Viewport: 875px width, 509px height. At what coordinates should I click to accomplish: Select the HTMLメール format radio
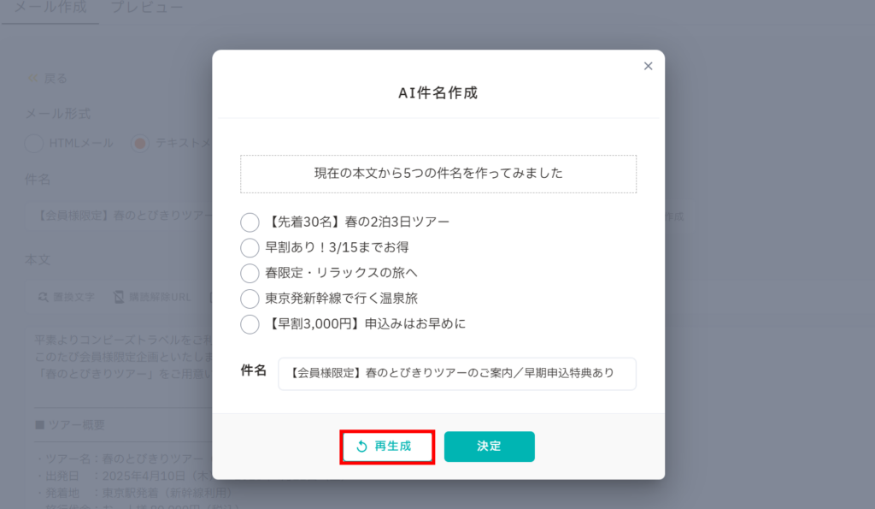[x=33, y=144]
